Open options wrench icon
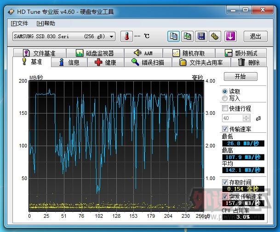This screenshot has width=280, height=232. (215, 36)
